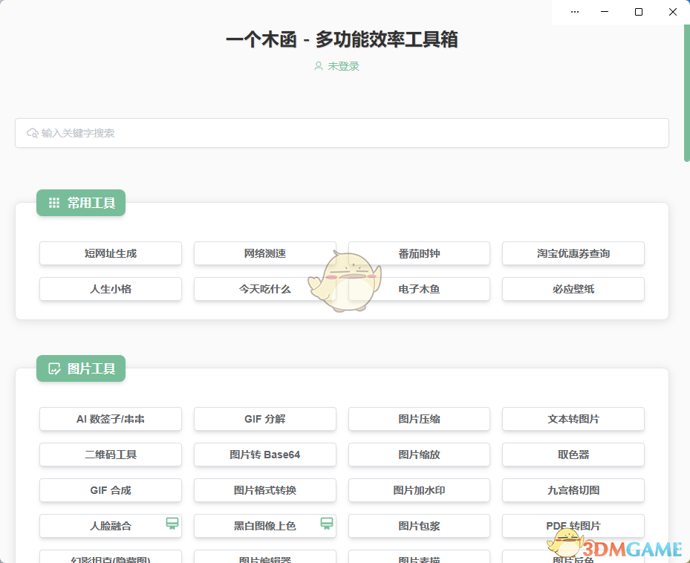This screenshot has height=563, width=690.
Task: Open the 二维码工具 QR code tool
Action: click(x=110, y=455)
